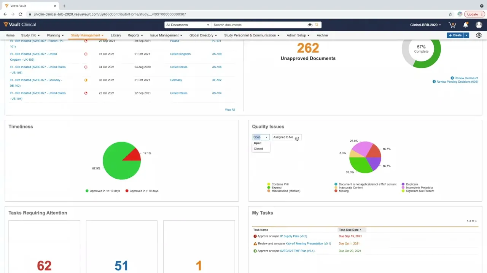Click the Create button
Viewport: 487px width, 273px height.
point(455,35)
